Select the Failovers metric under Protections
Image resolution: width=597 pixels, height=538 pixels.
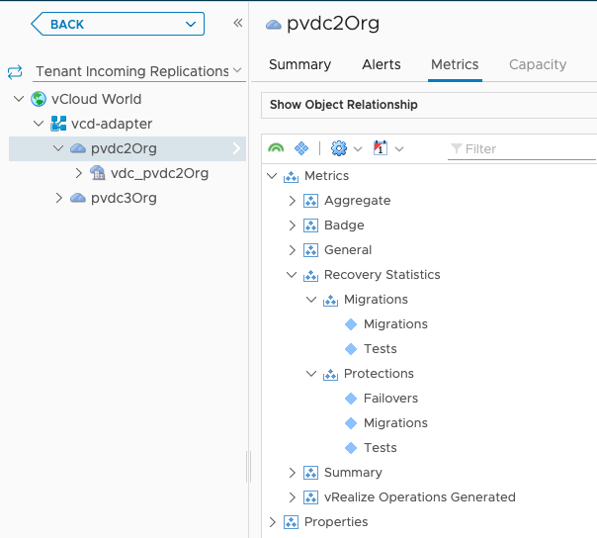390,399
